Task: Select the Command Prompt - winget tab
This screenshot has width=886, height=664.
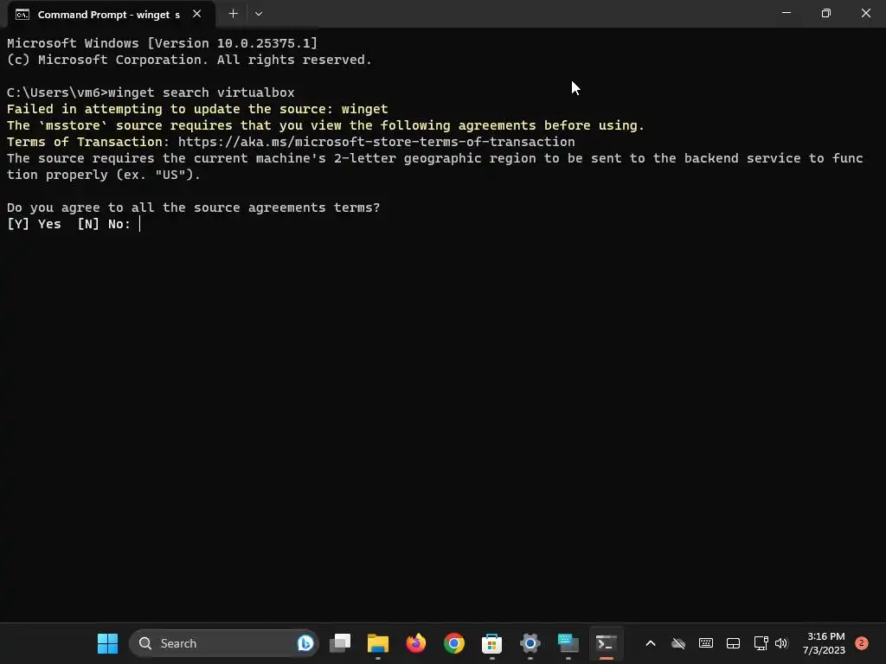Action: [x=112, y=14]
